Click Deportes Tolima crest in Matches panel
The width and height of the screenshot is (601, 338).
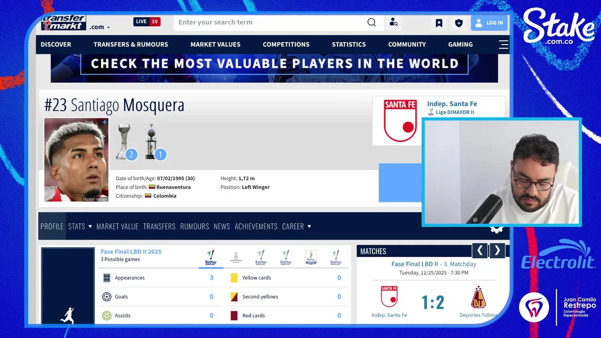click(x=478, y=297)
